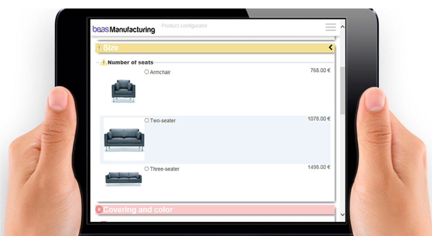Open the hamburger menu icon
432x236 pixels.
(x=330, y=27)
